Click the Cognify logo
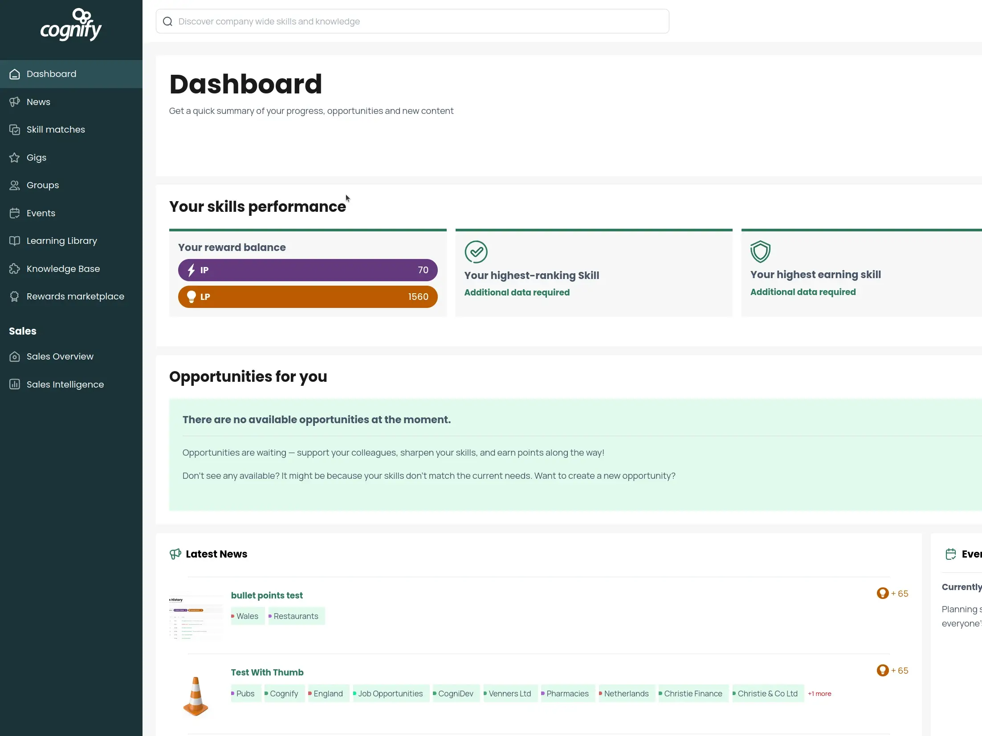The height and width of the screenshot is (736, 982). 71,25
